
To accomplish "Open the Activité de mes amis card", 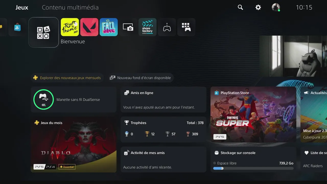I will tap(163, 159).
